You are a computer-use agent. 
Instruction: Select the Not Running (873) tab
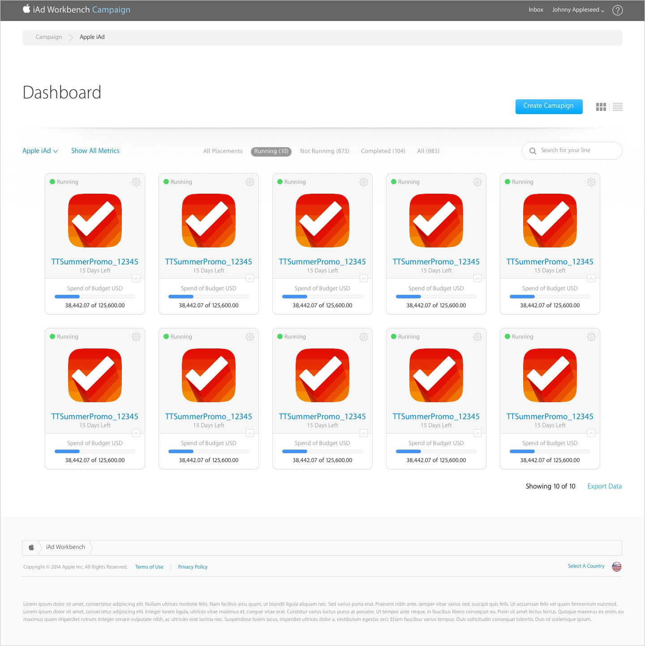click(x=324, y=151)
